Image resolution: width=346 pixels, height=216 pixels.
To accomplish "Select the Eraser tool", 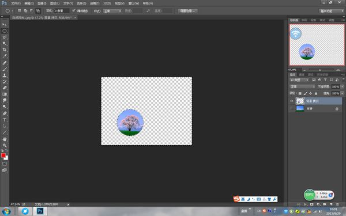I will 5,88.
